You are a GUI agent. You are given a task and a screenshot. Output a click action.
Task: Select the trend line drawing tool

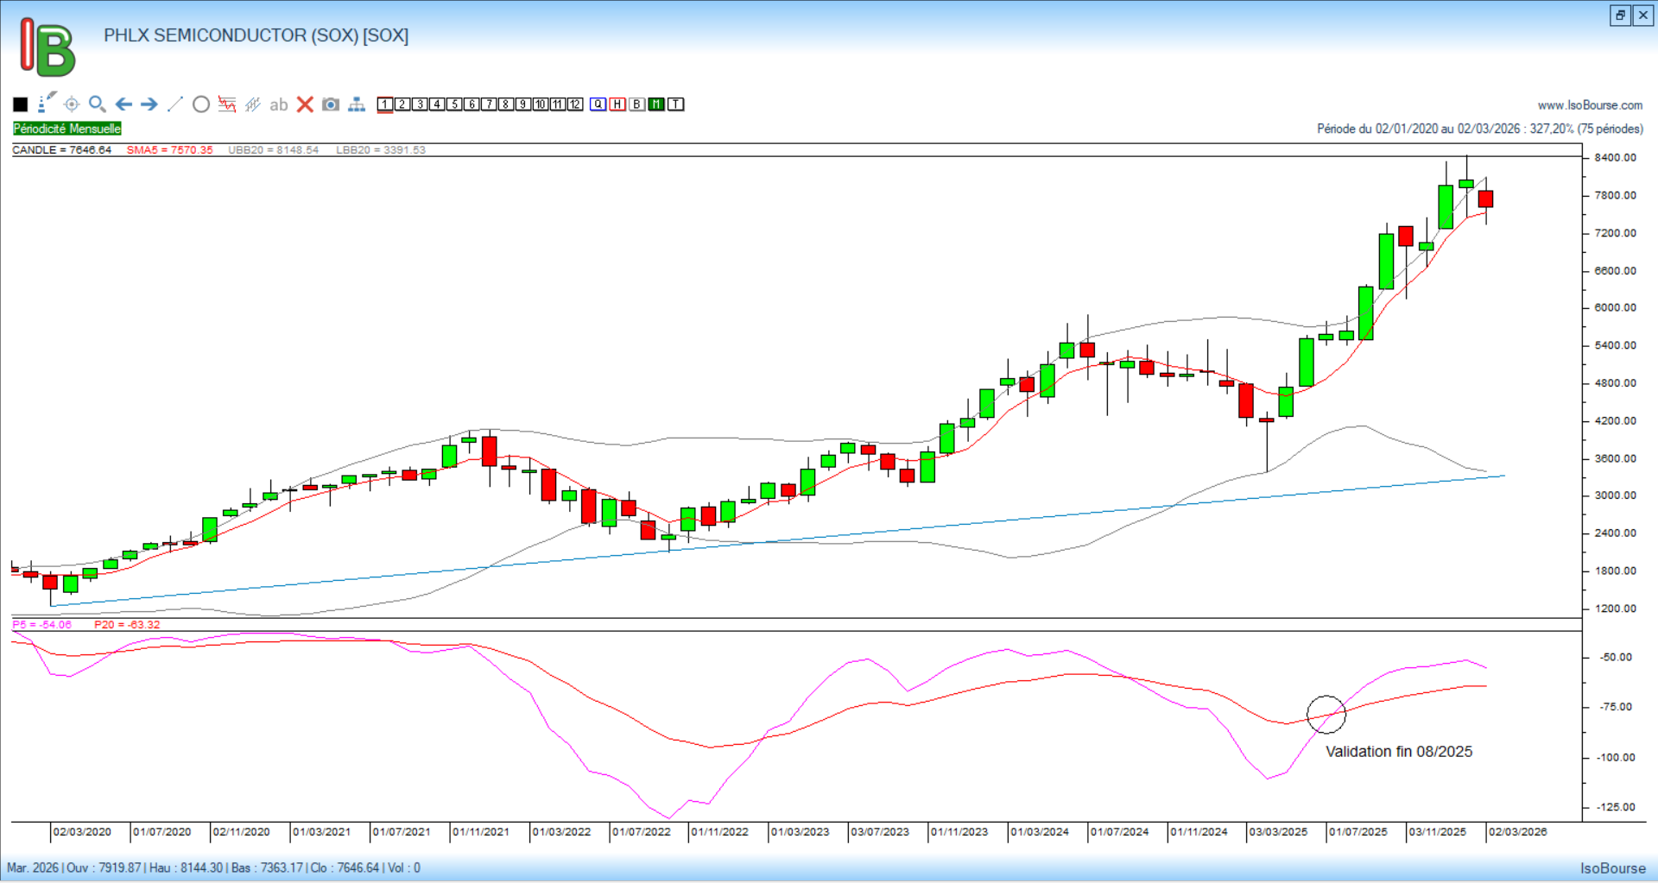click(175, 104)
